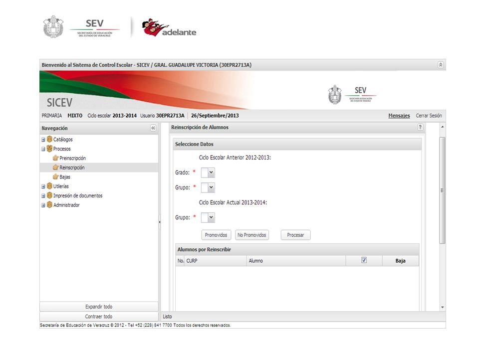Click Expandir todo button

tap(99, 307)
